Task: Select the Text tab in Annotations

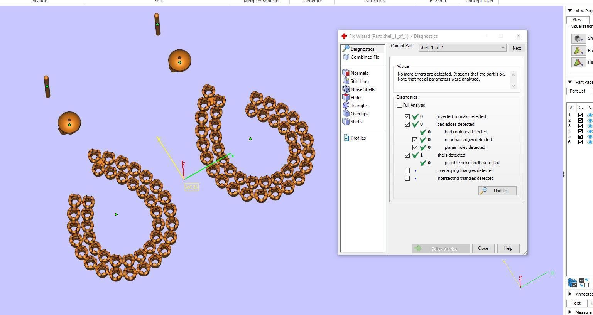Action: click(x=576, y=303)
